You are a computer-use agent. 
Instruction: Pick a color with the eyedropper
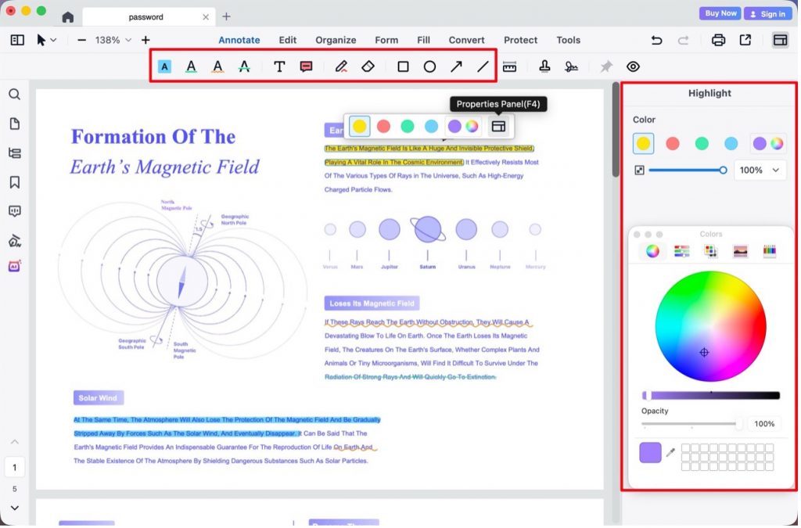point(670,452)
